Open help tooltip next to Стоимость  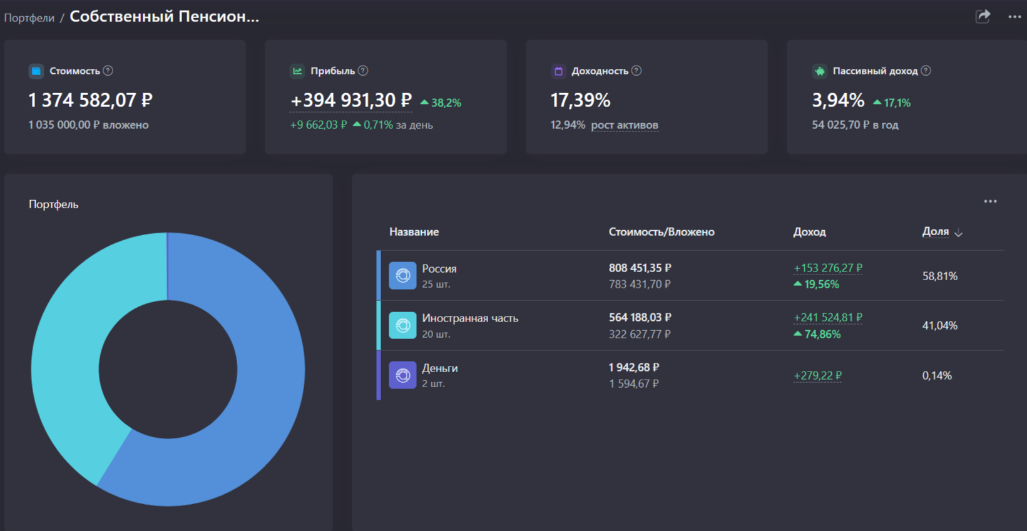(x=108, y=71)
